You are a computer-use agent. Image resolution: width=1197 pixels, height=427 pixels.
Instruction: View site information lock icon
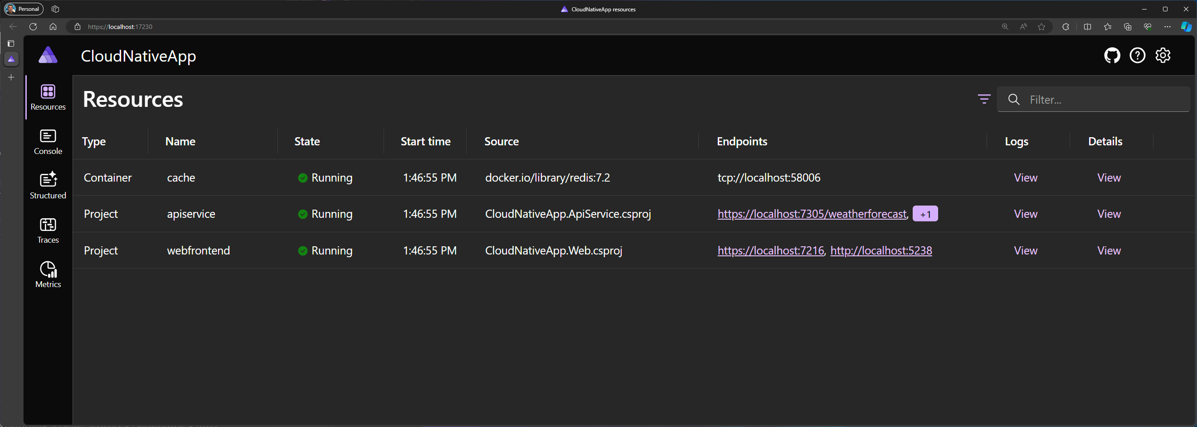point(78,27)
